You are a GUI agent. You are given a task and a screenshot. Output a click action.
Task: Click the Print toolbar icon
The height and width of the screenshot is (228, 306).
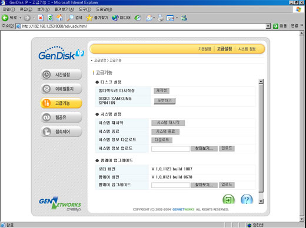[161, 18]
